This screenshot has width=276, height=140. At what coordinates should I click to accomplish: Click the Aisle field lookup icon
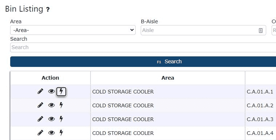[x=261, y=31]
